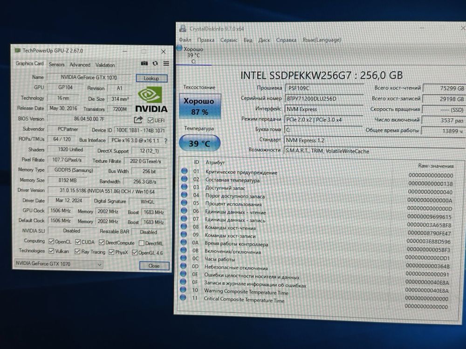
Task: Open the Правка menu
Action: pos(206,40)
